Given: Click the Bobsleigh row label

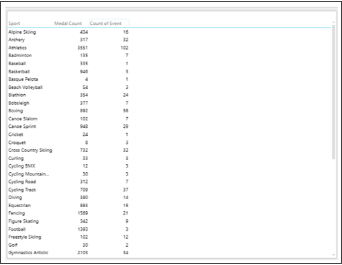Looking at the screenshot, I should pos(19,103).
